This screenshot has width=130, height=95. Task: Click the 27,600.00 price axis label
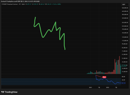pos(125,72)
